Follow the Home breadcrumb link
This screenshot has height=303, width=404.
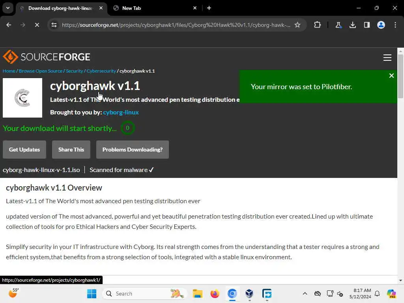click(9, 71)
